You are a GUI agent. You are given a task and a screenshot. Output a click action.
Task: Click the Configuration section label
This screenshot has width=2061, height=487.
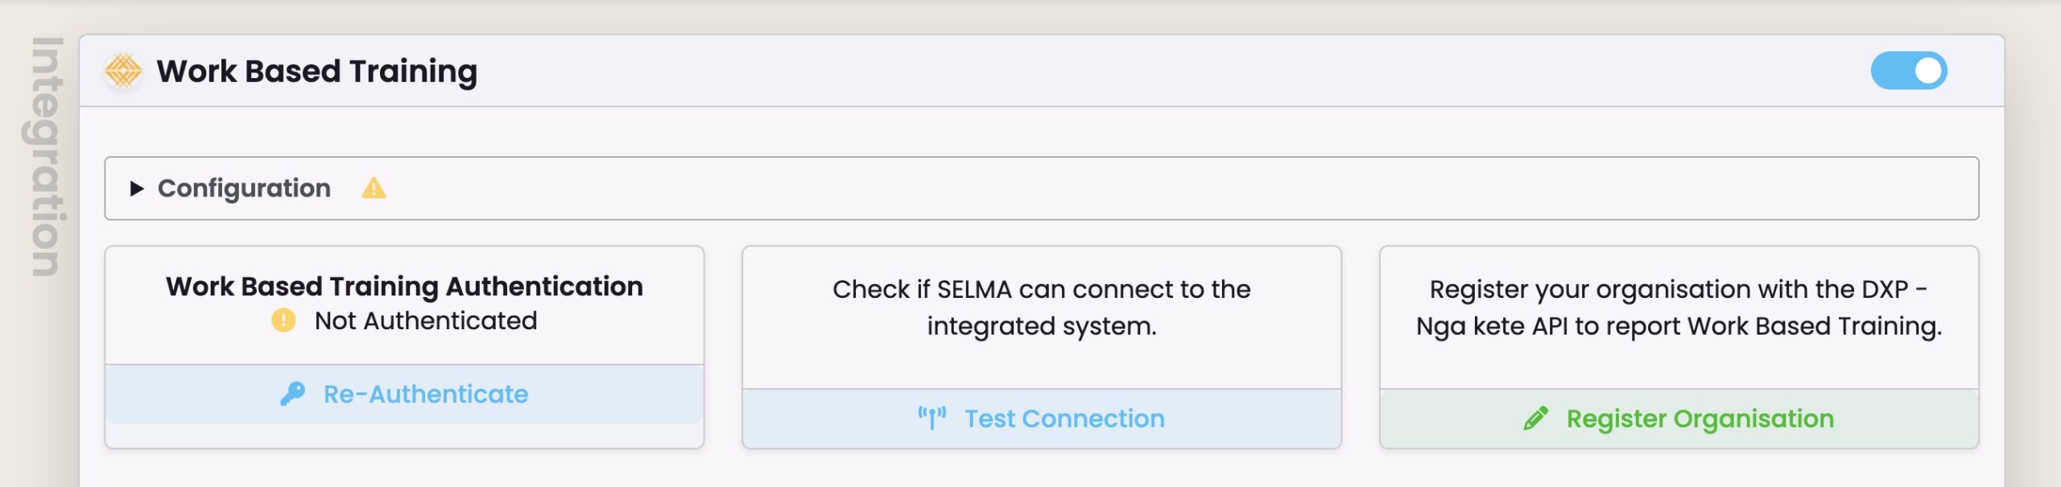click(244, 188)
